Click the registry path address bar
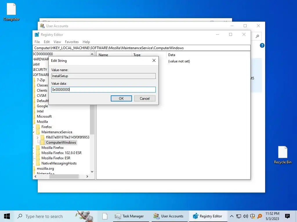 (x=142, y=48)
